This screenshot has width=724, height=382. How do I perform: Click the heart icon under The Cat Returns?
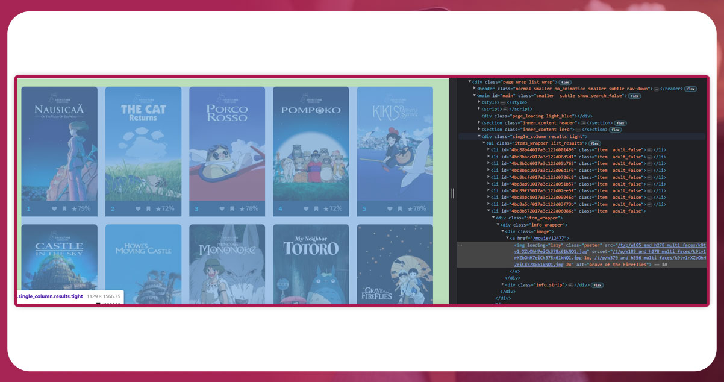138,209
